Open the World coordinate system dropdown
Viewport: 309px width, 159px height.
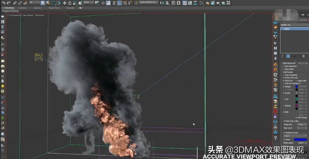tap(89, 2)
